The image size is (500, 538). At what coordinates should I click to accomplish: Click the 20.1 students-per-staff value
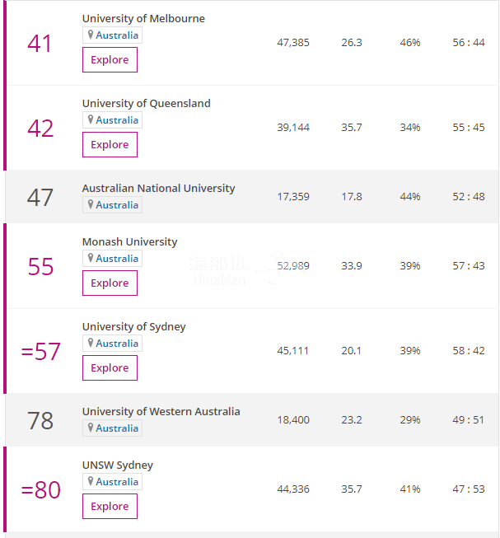coord(351,351)
